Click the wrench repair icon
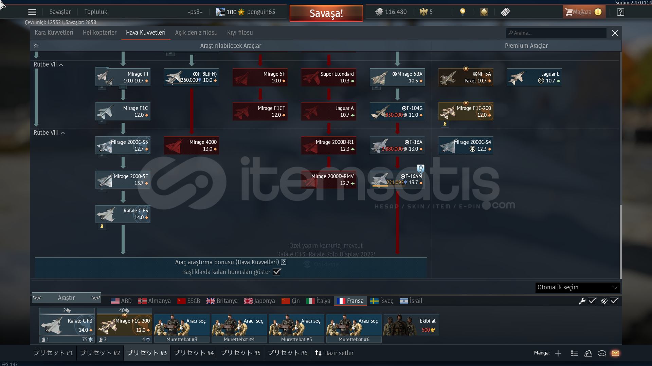The image size is (652, 366). coord(582,301)
